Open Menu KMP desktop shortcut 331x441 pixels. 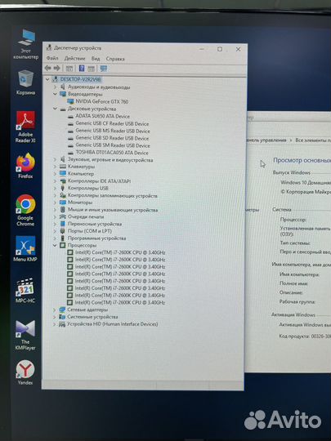click(25, 248)
